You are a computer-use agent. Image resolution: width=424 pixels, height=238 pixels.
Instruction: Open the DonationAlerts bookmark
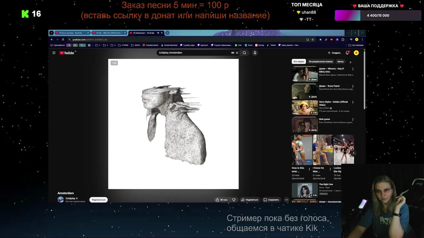tap(150, 45)
